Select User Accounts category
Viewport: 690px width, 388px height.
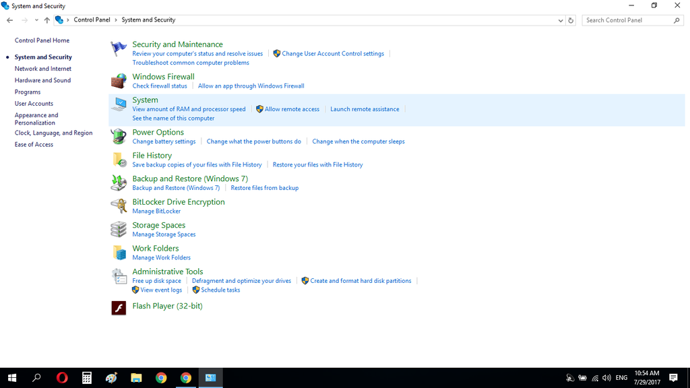[x=34, y=103]
